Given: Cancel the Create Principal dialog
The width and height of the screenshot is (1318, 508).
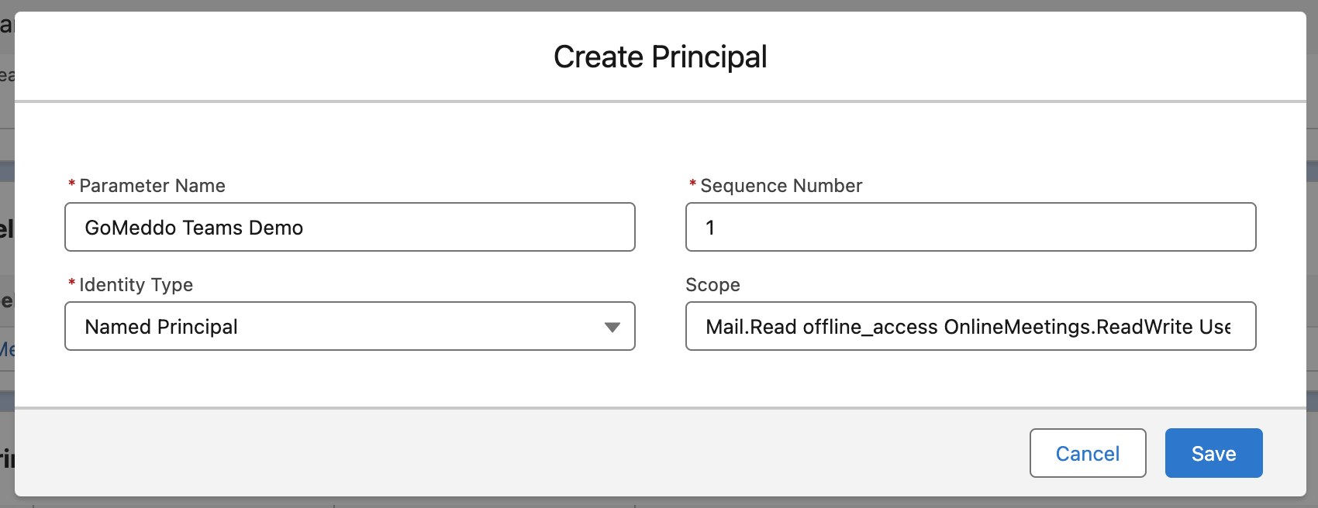Looking at the screenshot, I should (1087, 453).
